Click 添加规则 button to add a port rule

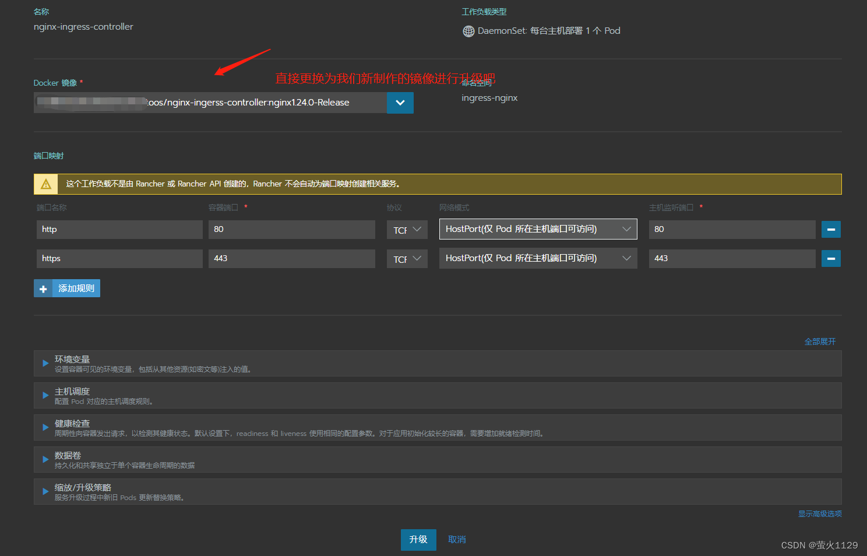click(x=67, y=288)
